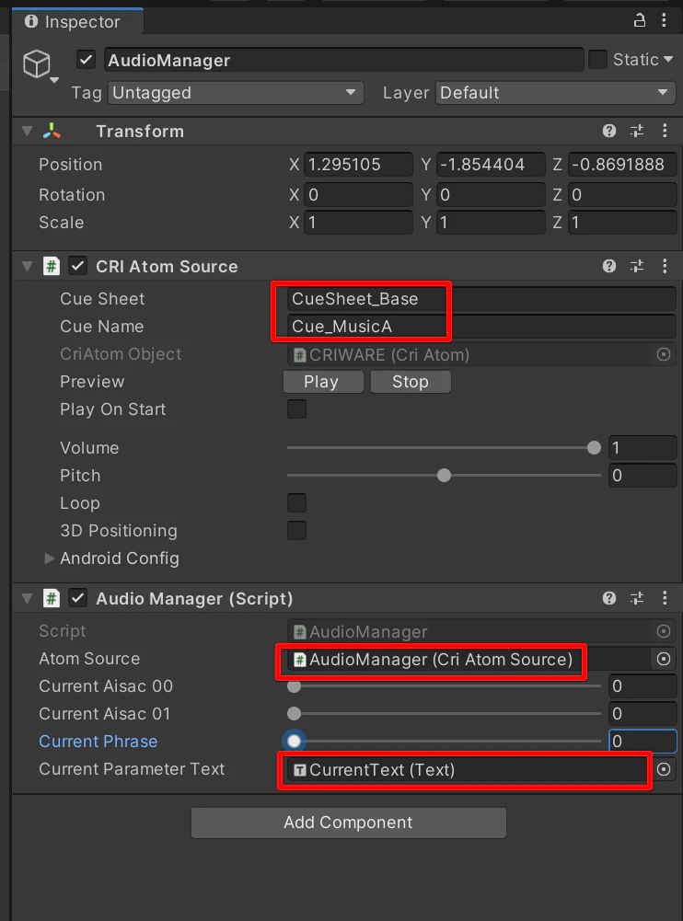Click the Current Phrase slider handle

click(x=294, y=742)
